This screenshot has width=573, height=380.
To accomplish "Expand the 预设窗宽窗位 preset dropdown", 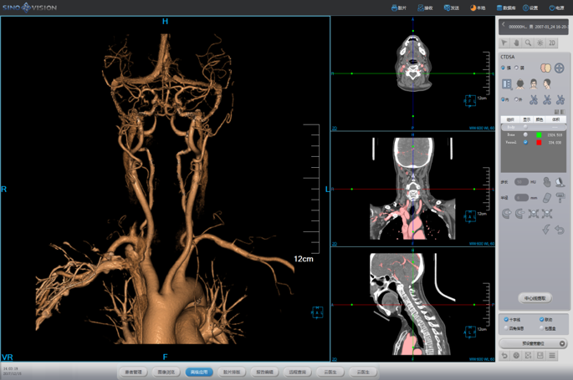I will (562, 343).
